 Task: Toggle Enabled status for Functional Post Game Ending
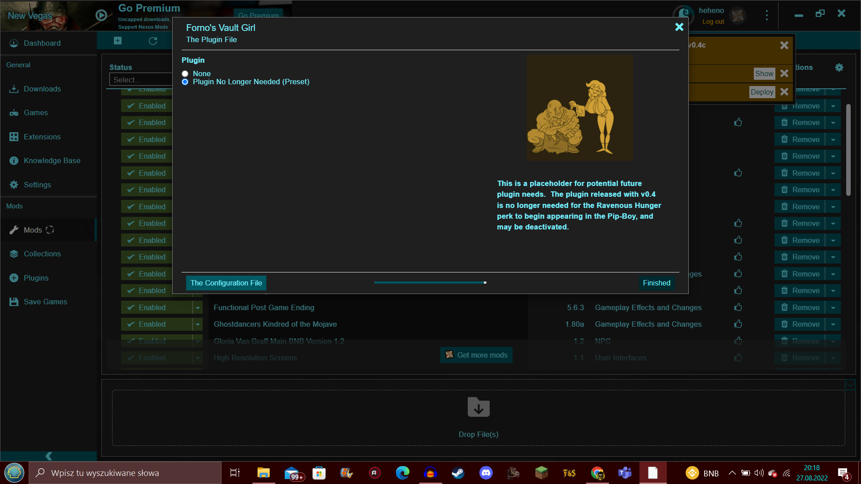pyautogui.click(x=157, y=307)
